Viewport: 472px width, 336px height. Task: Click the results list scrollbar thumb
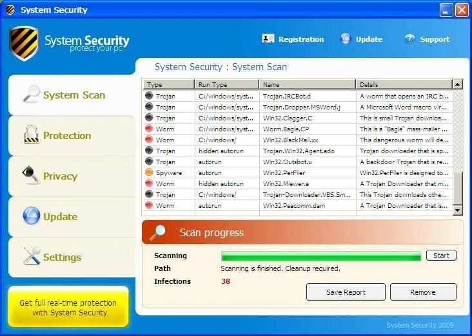(x=458, y=189)
